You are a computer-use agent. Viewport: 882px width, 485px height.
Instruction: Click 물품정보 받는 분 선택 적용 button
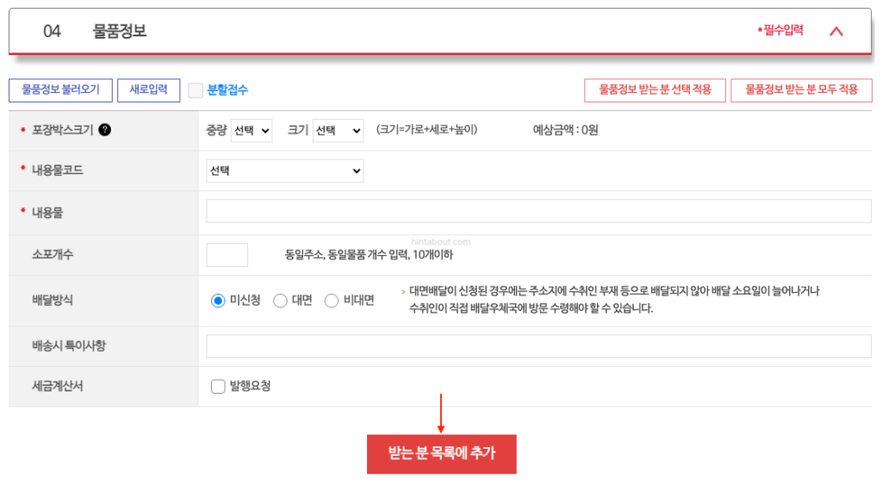655,90
